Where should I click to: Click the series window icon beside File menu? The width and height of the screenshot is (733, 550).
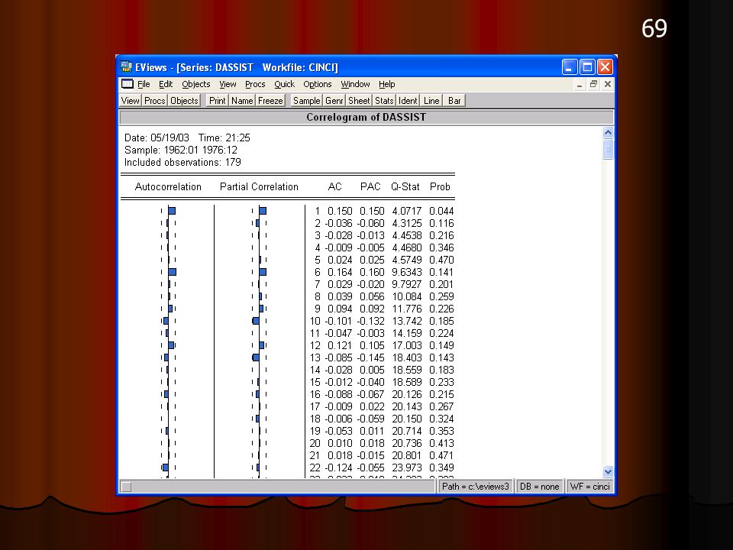coord(128,84)
